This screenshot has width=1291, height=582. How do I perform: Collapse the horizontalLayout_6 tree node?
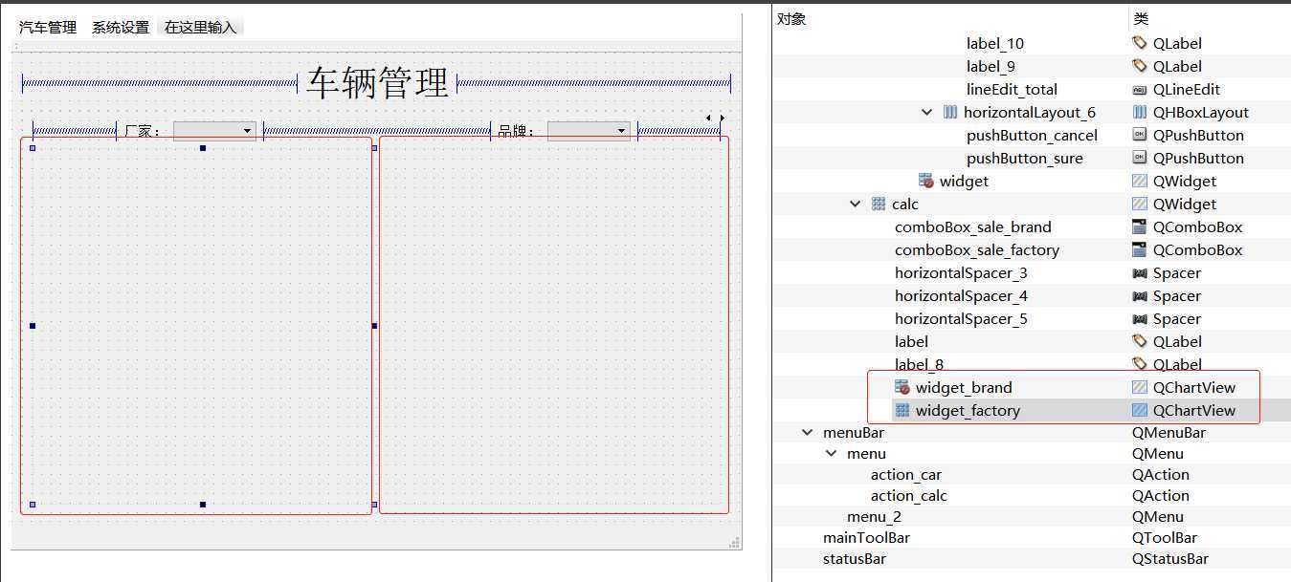point(926,112)
